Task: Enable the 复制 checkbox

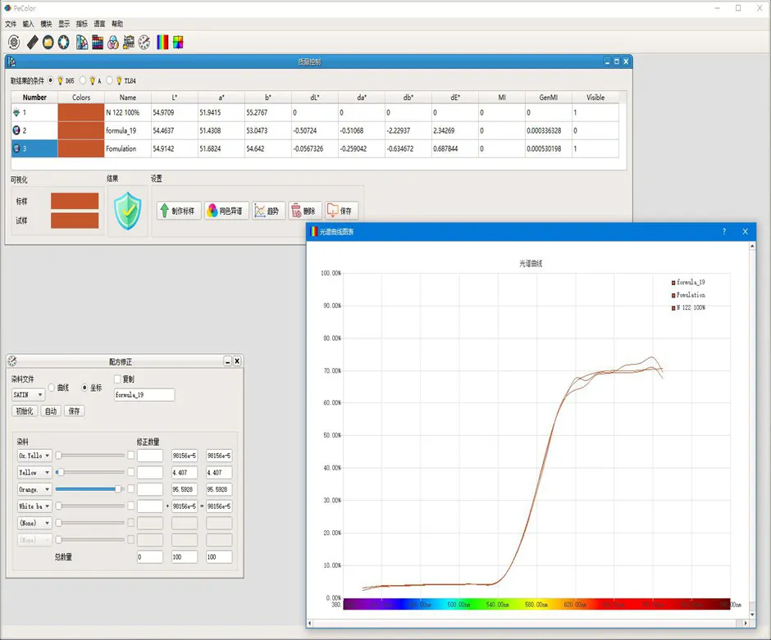Action: tap(117, 379)
